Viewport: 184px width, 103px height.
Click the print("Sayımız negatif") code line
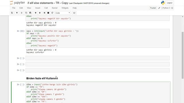[x=44, y=46]
